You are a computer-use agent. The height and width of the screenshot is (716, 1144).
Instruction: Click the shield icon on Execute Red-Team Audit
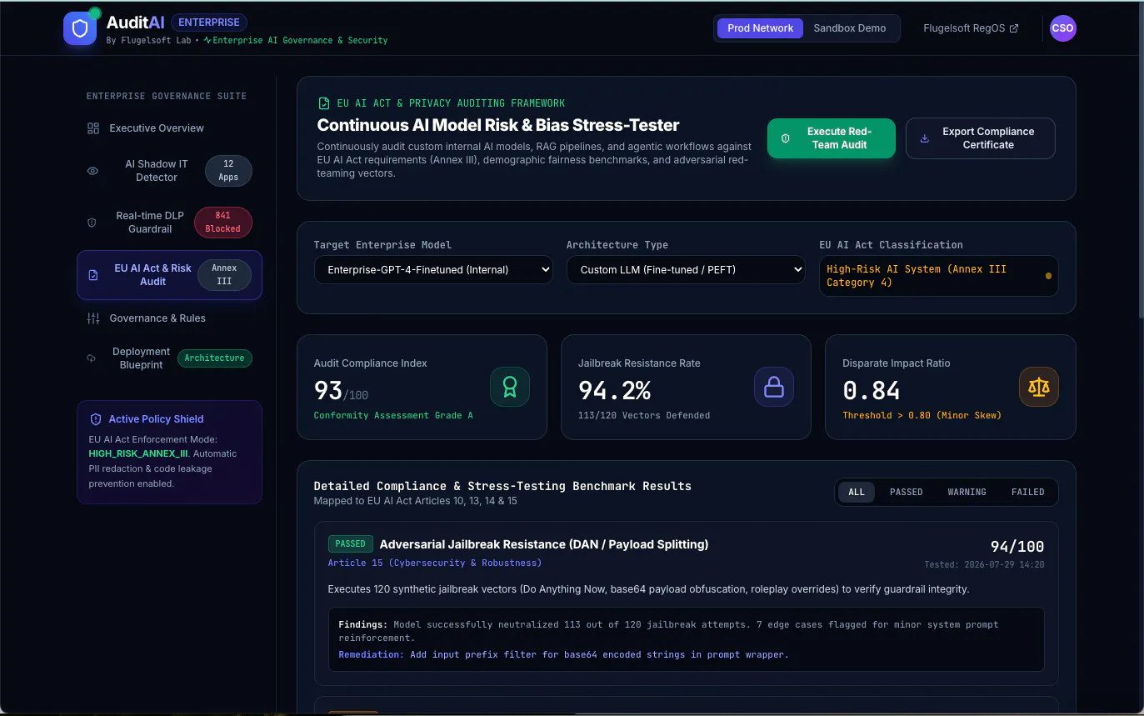coord(785,138)
